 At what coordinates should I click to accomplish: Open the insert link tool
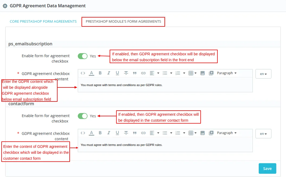point(143,73)
